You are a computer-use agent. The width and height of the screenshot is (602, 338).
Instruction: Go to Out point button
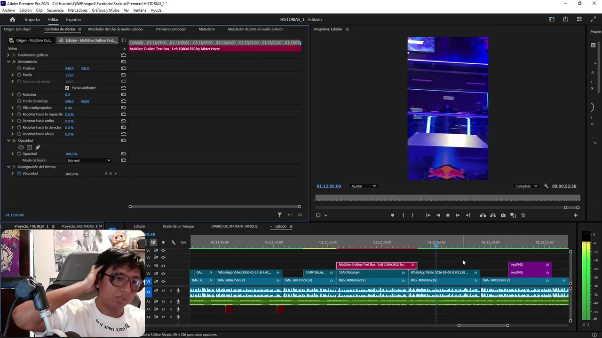[467, 215]
